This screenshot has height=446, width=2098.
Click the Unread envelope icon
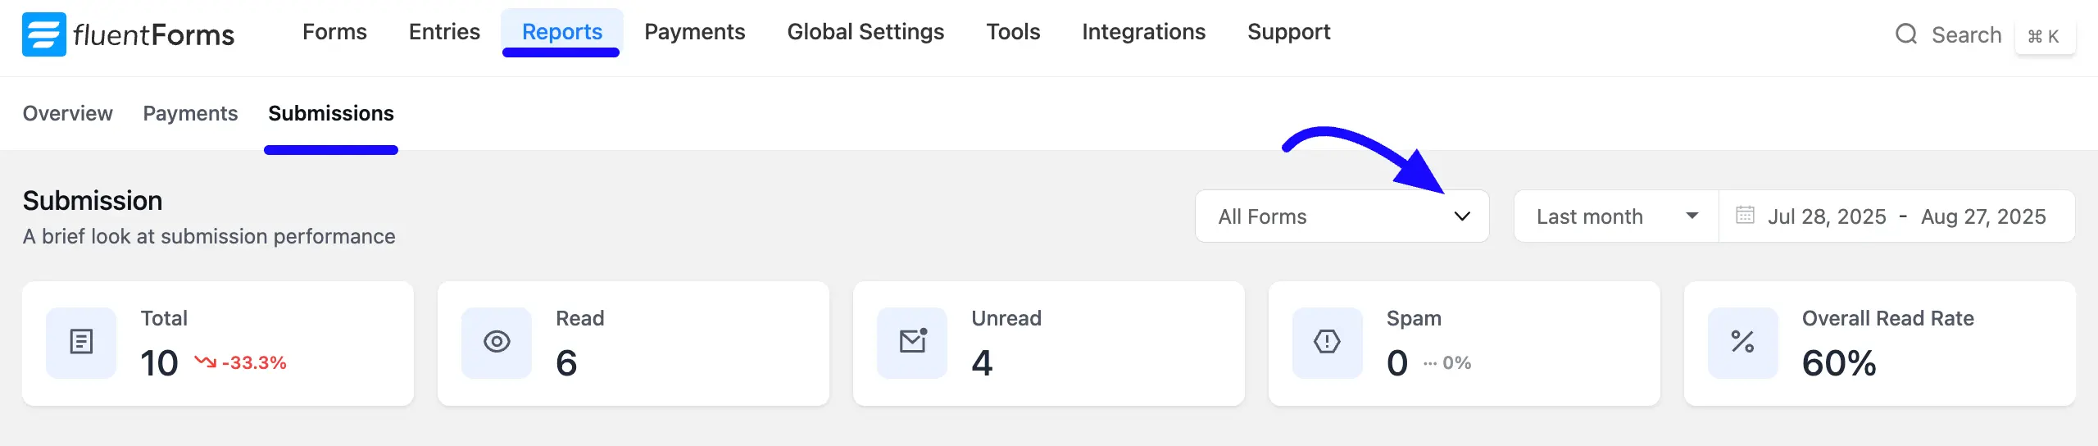[x=912, y=343]
